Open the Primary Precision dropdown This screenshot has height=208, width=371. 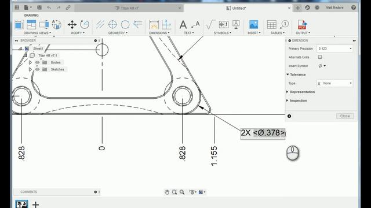click(x=334, y=49)
